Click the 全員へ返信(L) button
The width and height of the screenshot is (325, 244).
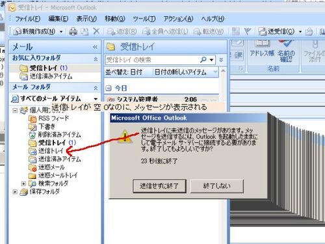(165, 32)
